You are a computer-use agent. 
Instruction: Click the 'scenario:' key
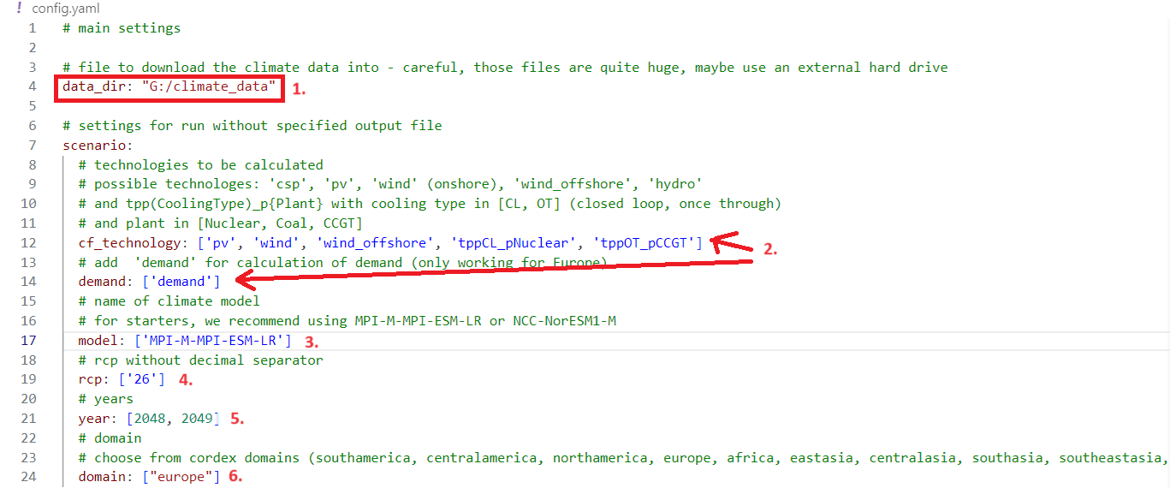98,145
